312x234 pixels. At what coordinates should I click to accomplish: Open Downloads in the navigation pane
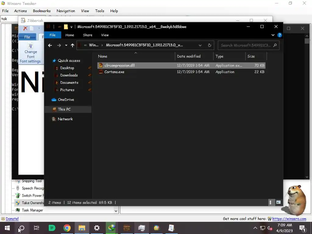point(69,75)
